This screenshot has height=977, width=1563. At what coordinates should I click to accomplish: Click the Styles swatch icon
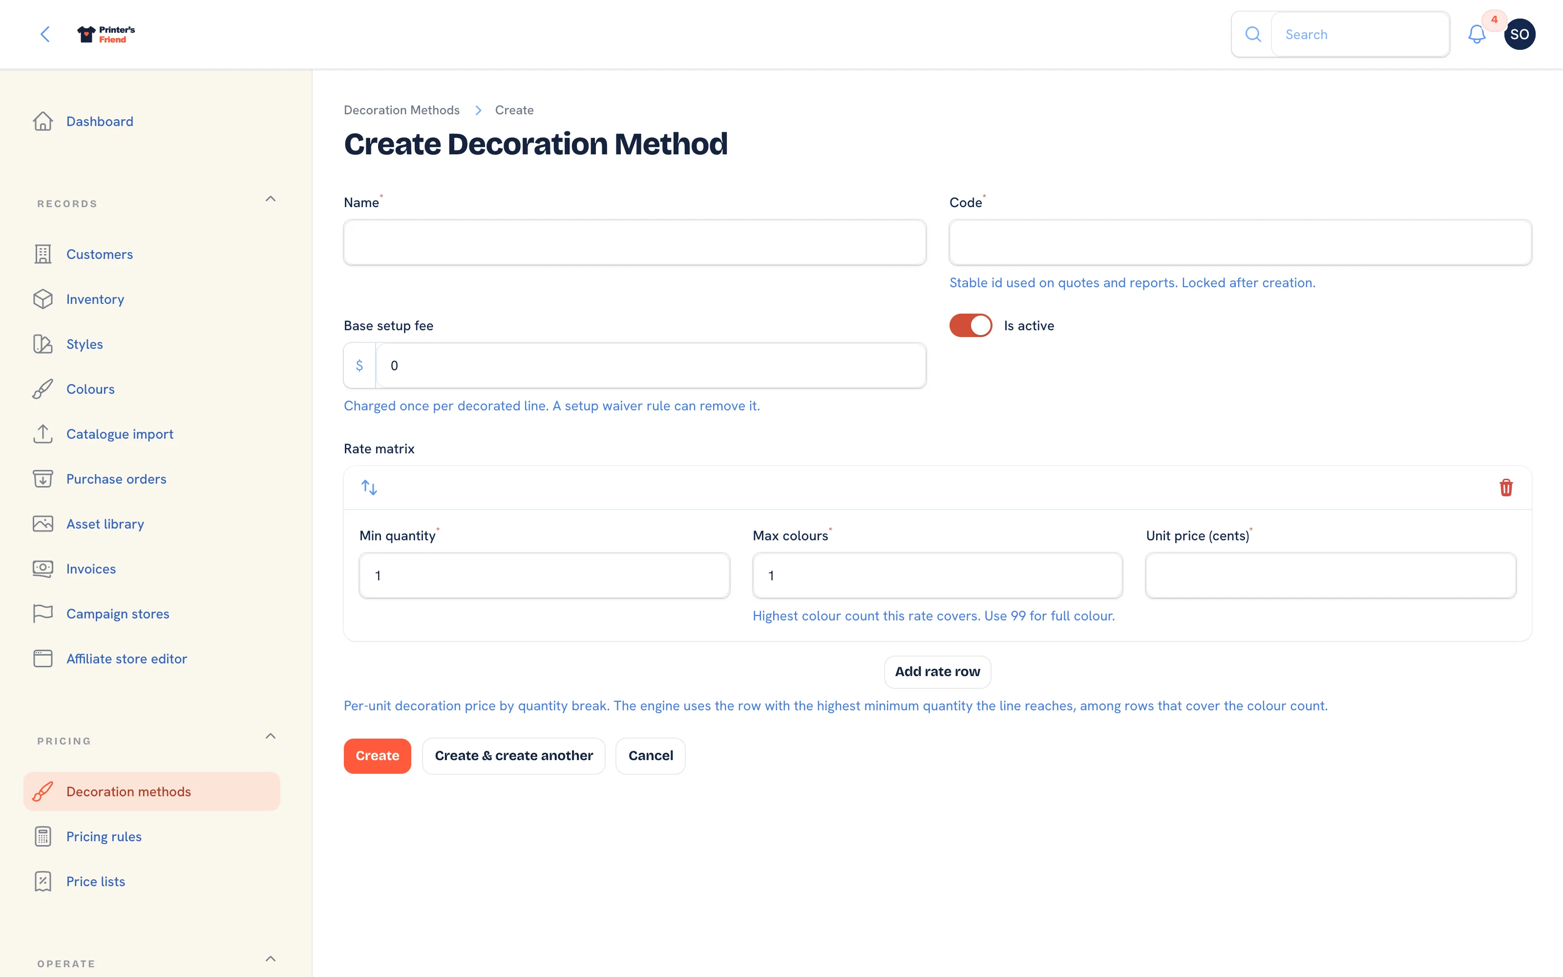click(x=42, y=344)
